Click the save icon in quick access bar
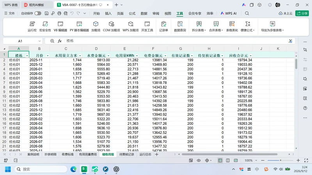The height and width of the screenshot is (175, 312). pos(46,13)
